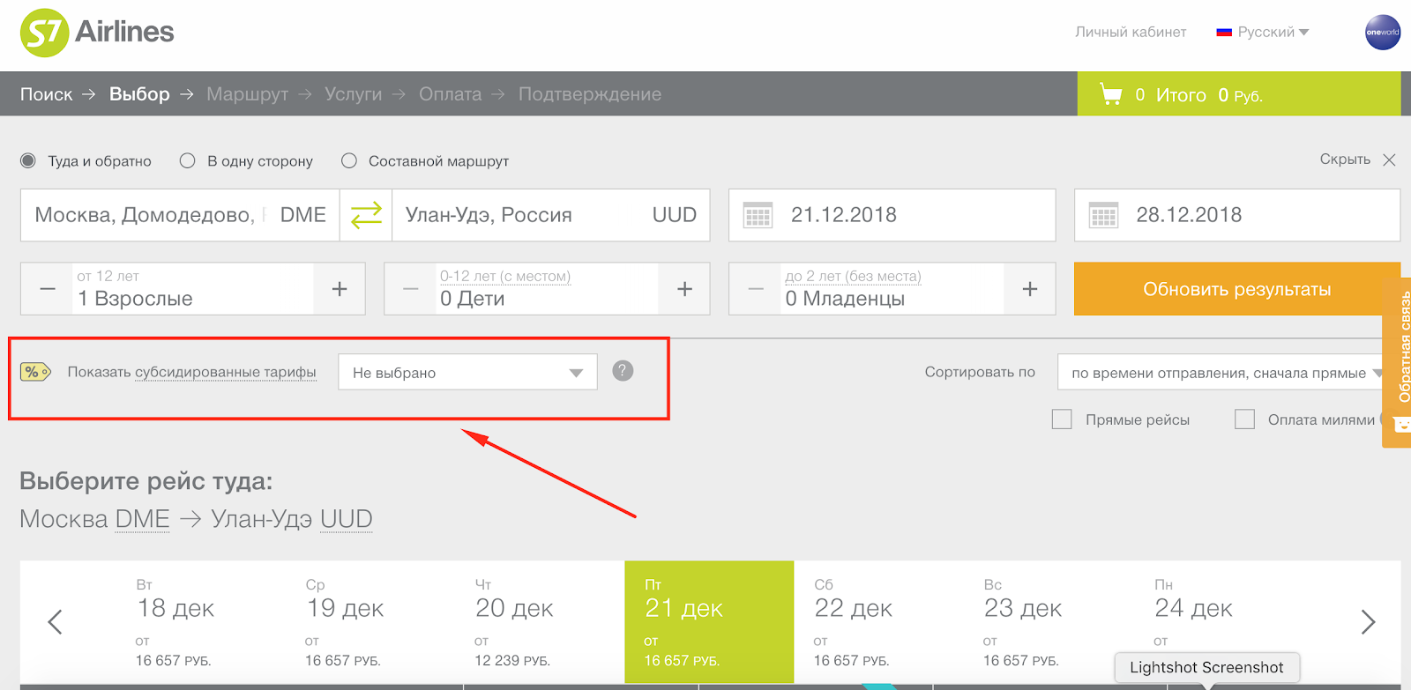
Task: Click the до 2 лет (без места) label
Action: pyautogui.click(x=853, y=276)
